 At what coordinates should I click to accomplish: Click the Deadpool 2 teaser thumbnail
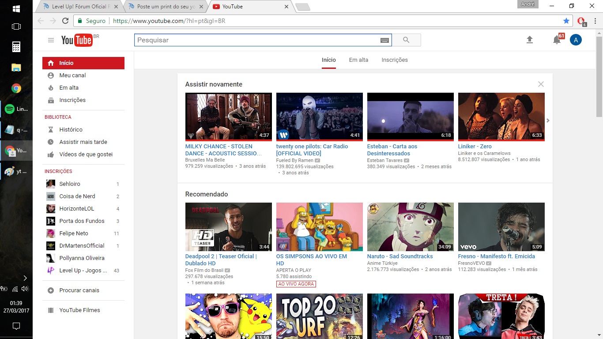[x=229, y=227]
